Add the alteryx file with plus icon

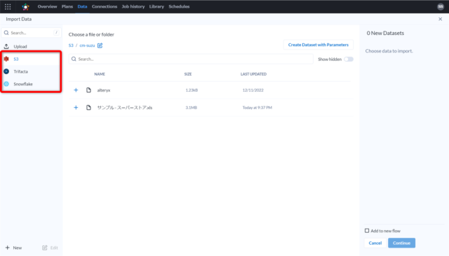(x=76, y=90)
